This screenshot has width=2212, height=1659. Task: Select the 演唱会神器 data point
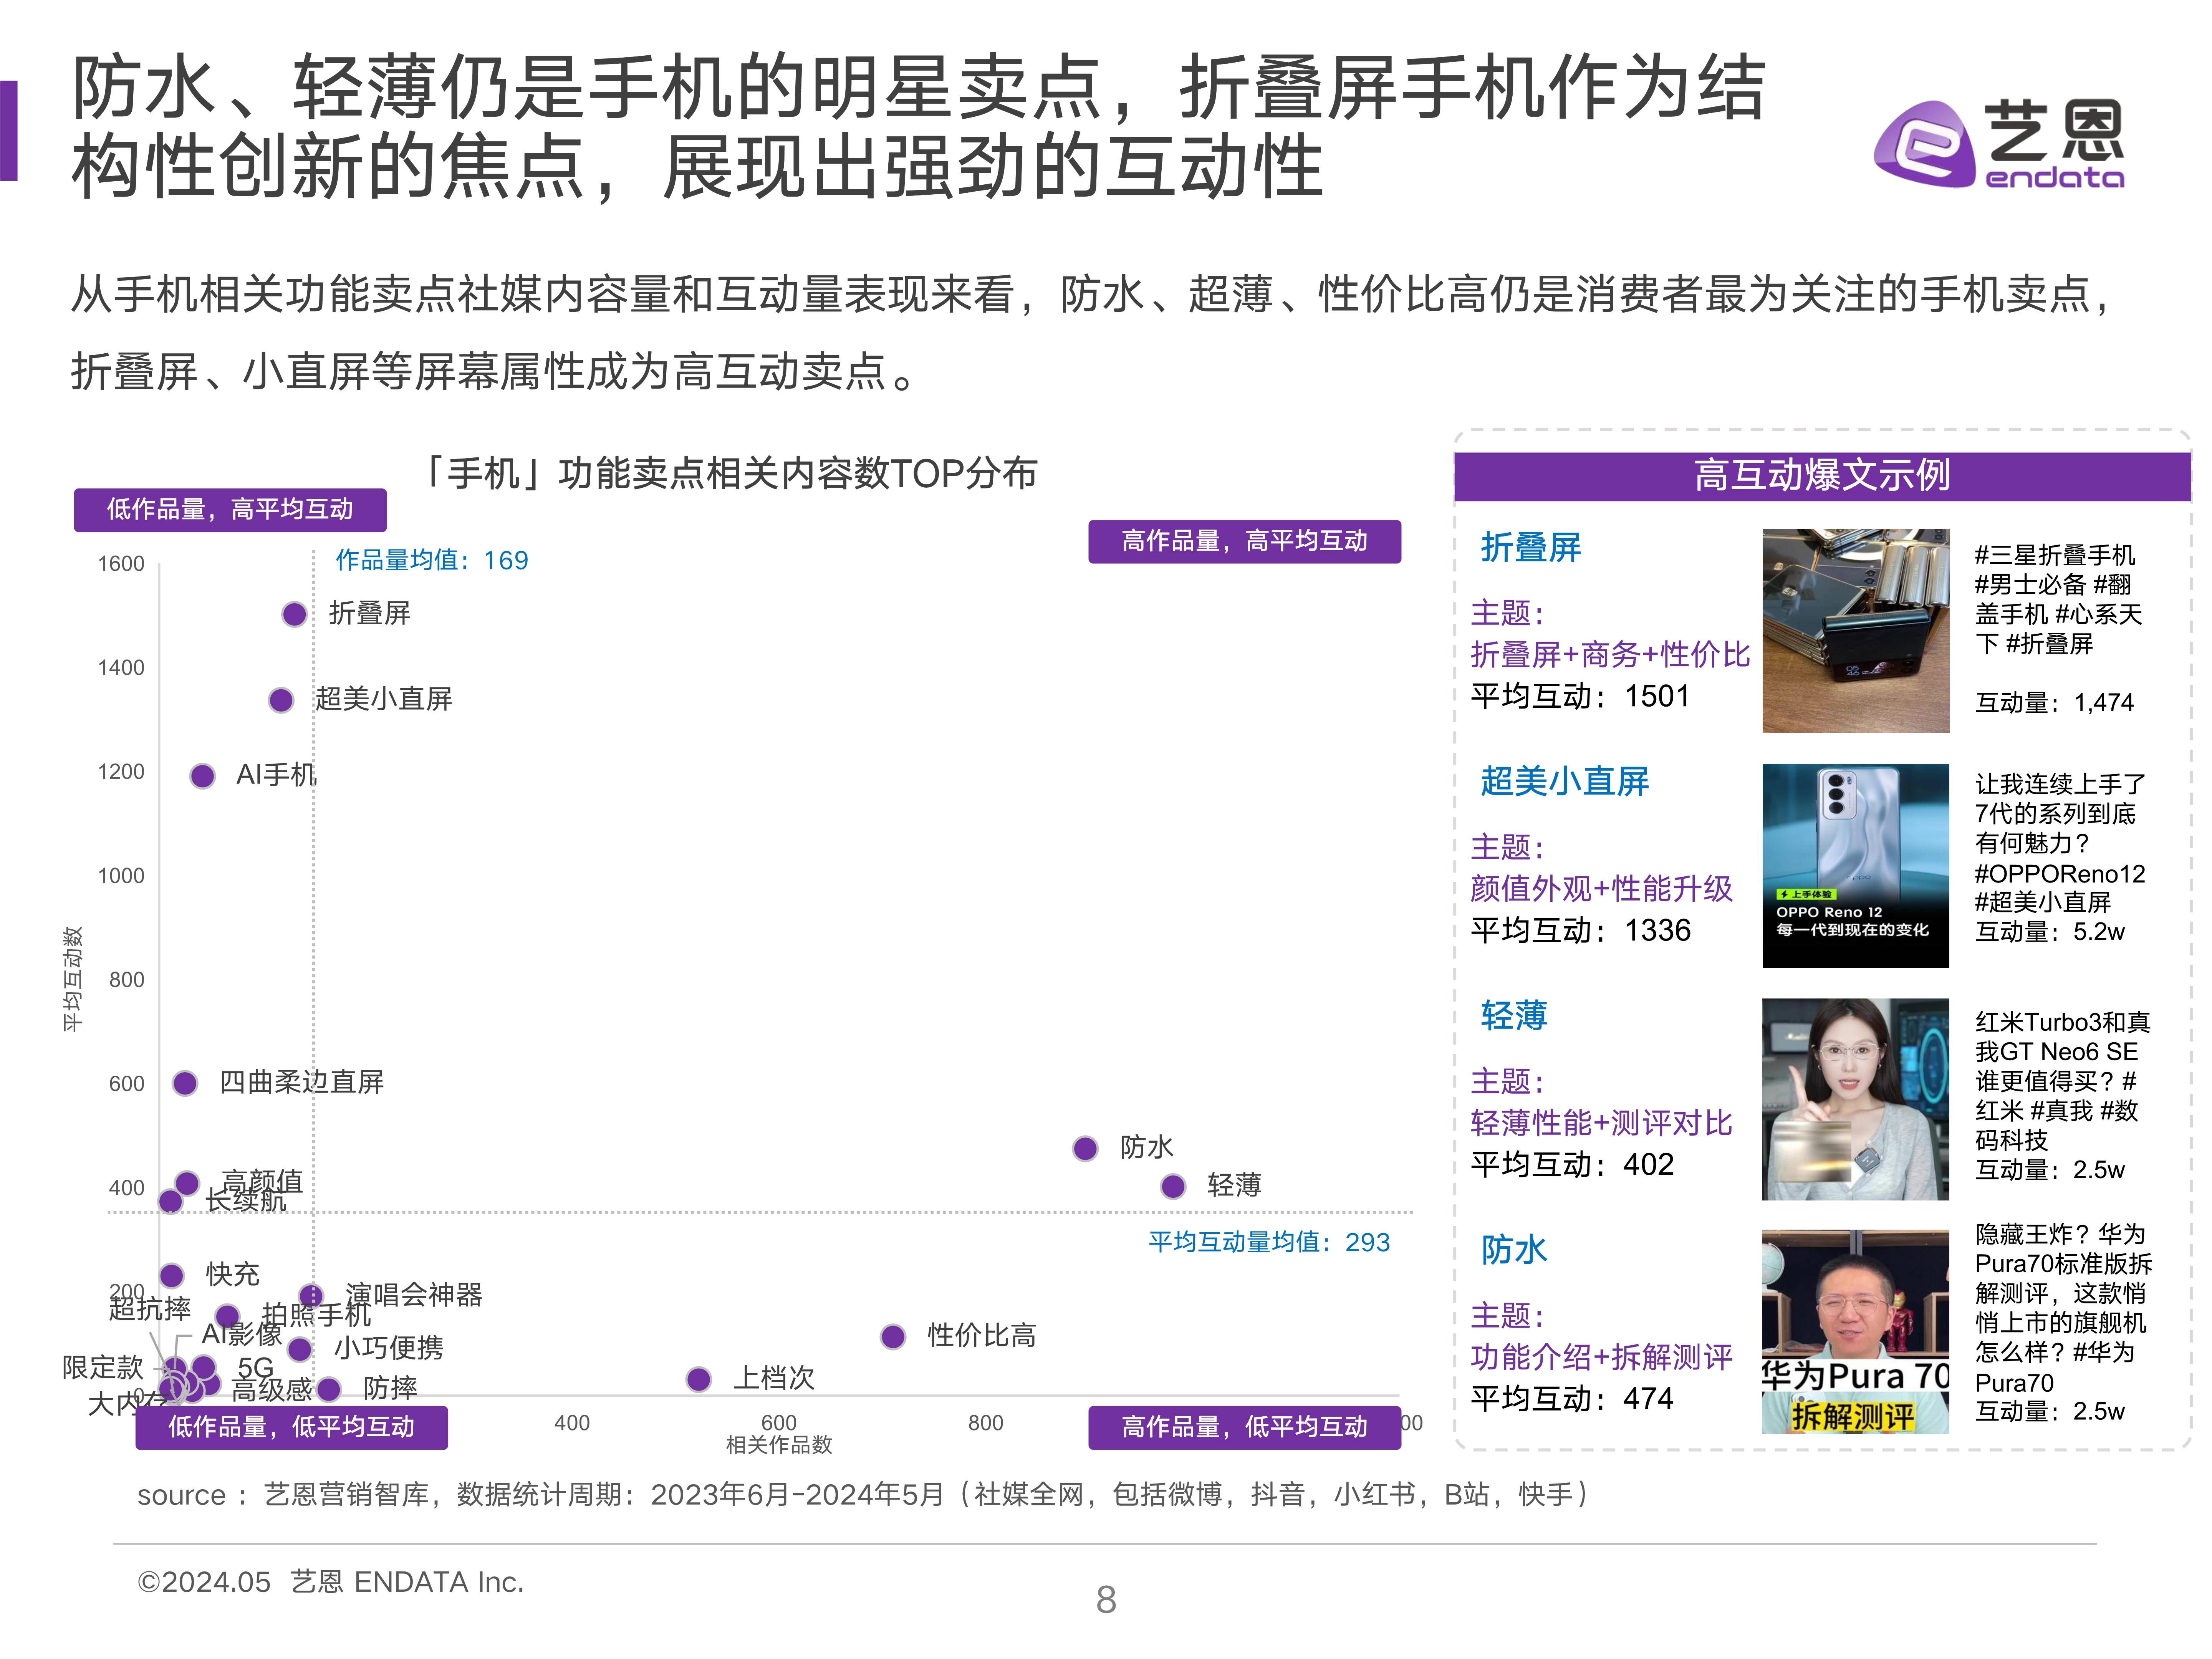click(311, 1296)
